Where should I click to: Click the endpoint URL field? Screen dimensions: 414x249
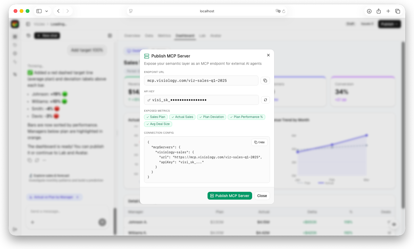[201, 81]
